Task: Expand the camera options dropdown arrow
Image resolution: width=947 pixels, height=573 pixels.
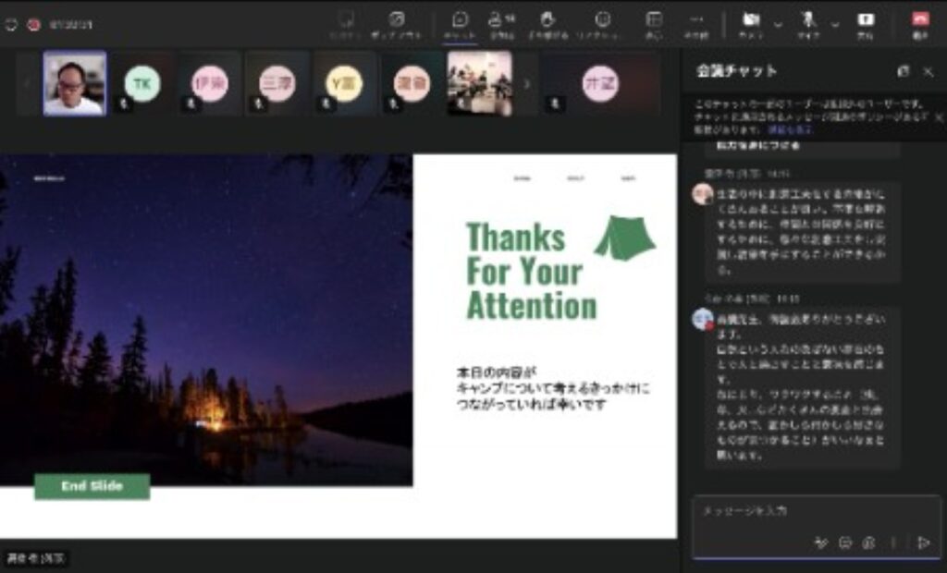Action: (778, 24)
